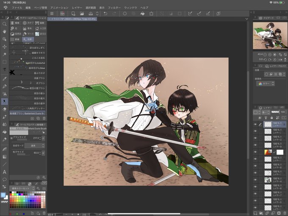288x216 pixels.
Task: Open the アニメーション menu
Action: [59, 8]
